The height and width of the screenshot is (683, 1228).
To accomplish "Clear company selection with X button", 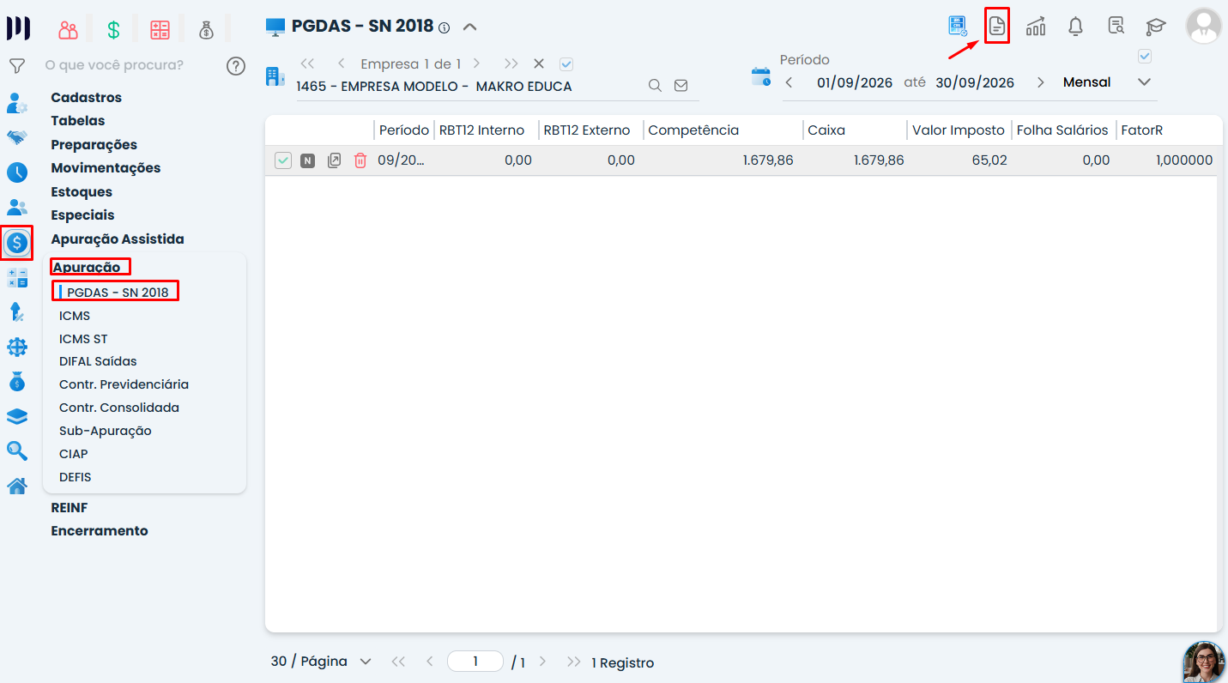I will point(539,63).
